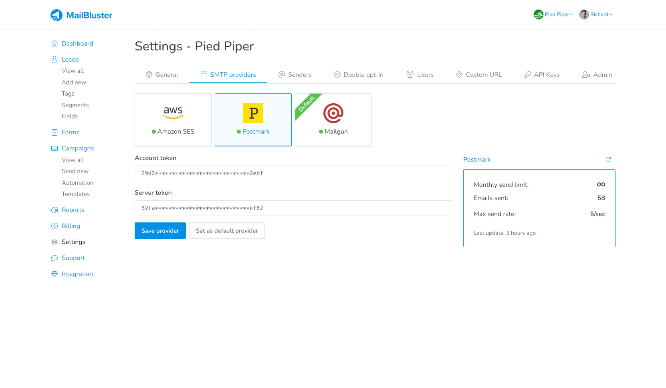Open the Integration link
Viewport: 666px width, 388px height.
[x=77, y=274]
